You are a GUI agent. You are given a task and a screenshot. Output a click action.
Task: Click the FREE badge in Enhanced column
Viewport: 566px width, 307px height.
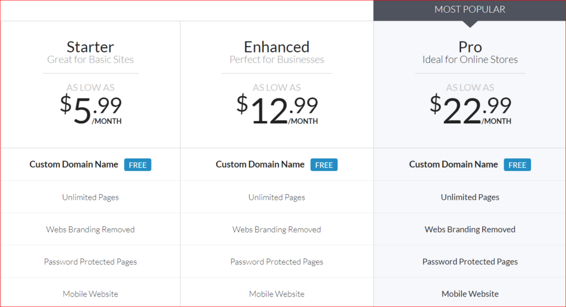[x=324, y=165]
